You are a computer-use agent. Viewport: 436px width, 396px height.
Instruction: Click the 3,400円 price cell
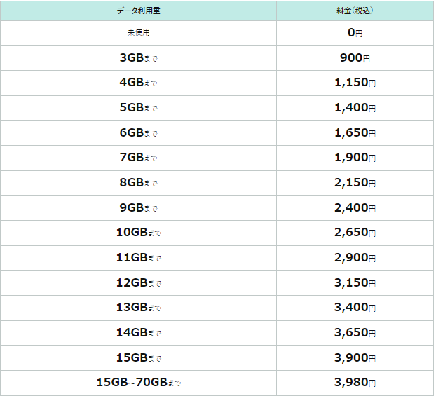tap(355, 308)
